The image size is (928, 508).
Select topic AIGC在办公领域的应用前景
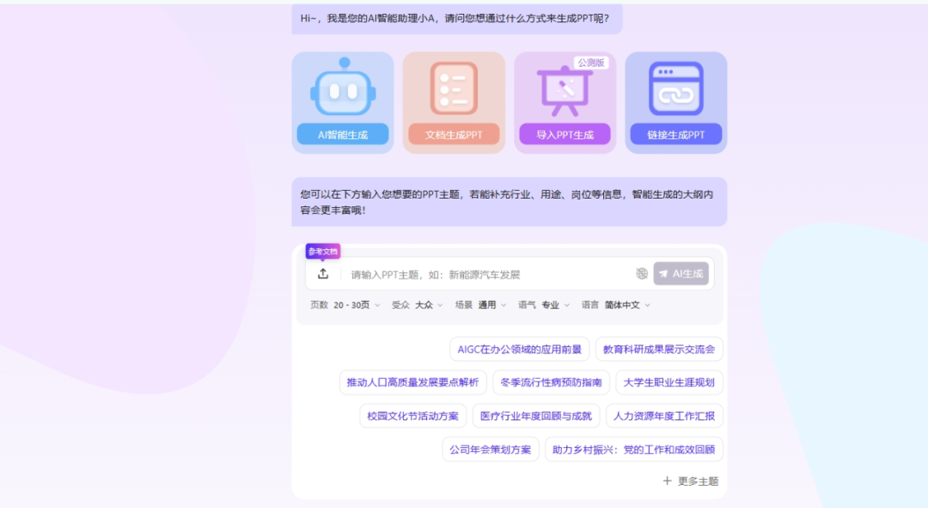[x=519, y=349]
